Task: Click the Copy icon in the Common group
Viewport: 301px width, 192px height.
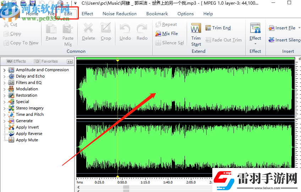Action: pyautogui.click(x=6, y=34)
